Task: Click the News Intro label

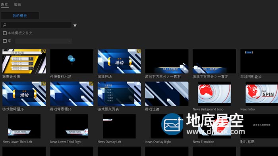Action: pyautogui.click(x=247, y=109)
